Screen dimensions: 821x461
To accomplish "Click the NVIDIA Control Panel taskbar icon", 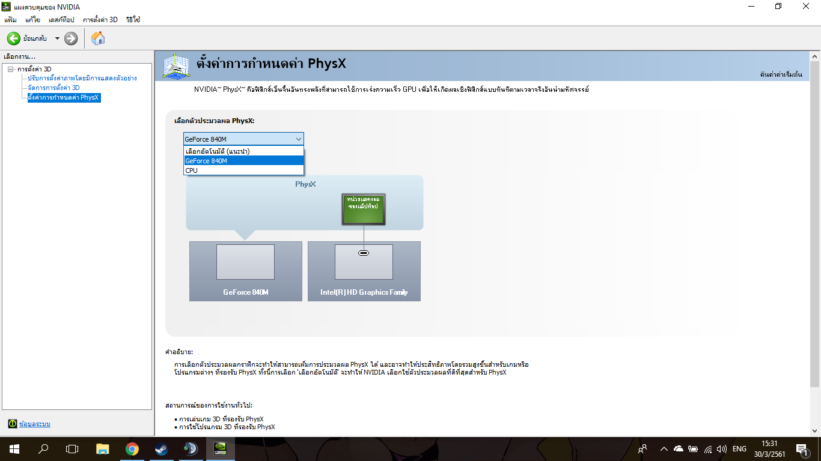I will (220, 448).
